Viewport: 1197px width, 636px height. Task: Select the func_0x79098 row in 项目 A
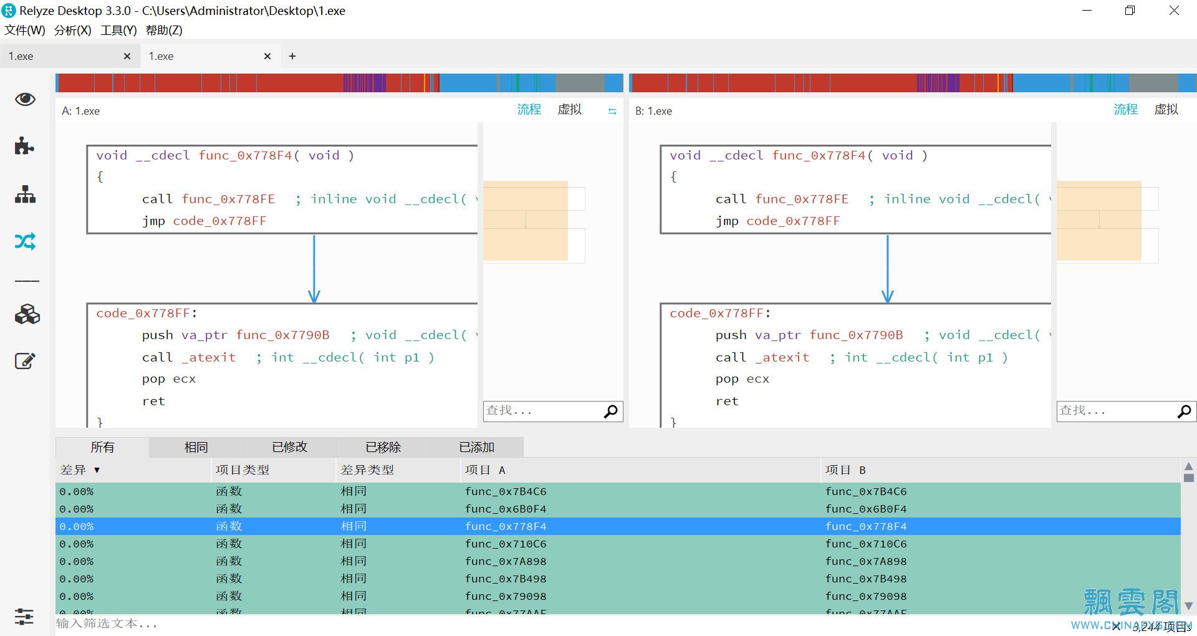click(506, 596)
